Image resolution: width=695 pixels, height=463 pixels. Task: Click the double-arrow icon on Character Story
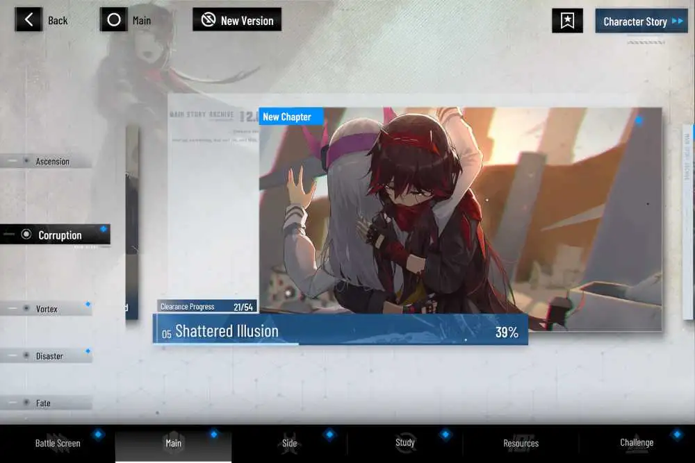coord(678,21)
